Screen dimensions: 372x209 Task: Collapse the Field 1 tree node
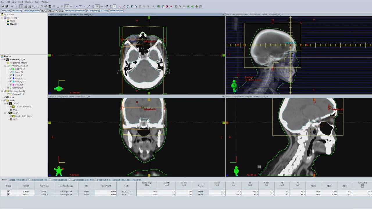[5, 113]
